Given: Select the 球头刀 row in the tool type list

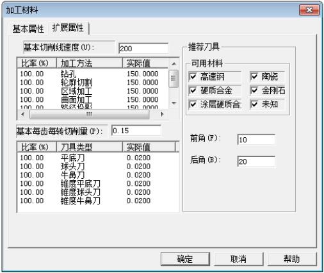Looking at the screenshot, I should pos(98,166).
